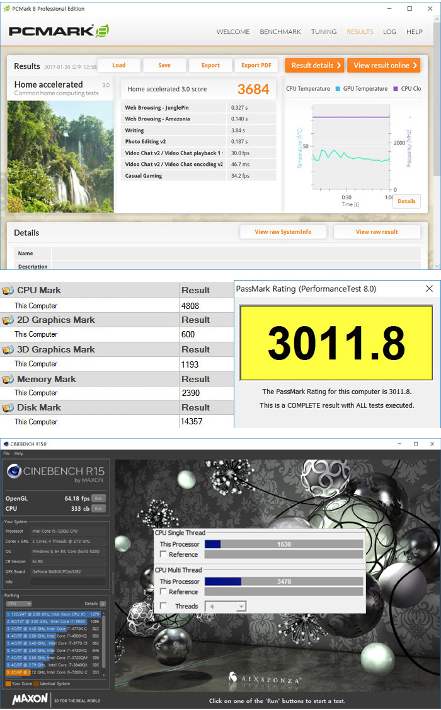Click the Web Browsing - JunglePin row
Screen dimensions: 441x710
[x=198, y=108]
